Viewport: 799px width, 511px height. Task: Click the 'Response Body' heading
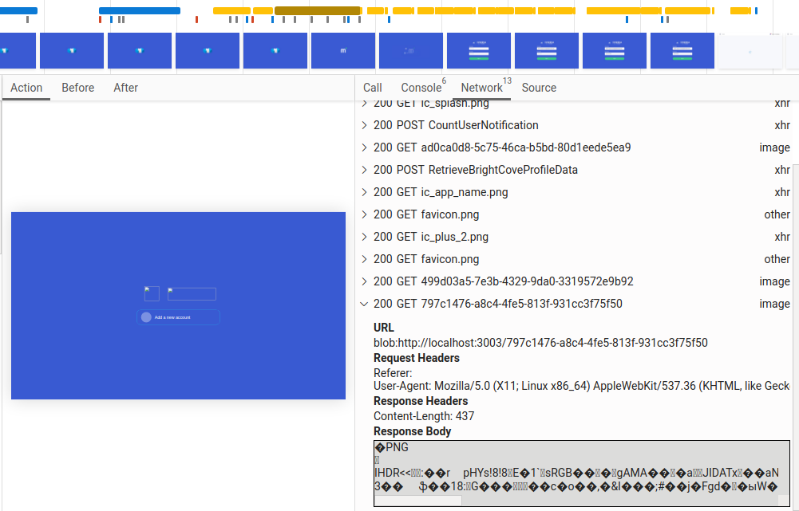(412, 431)
